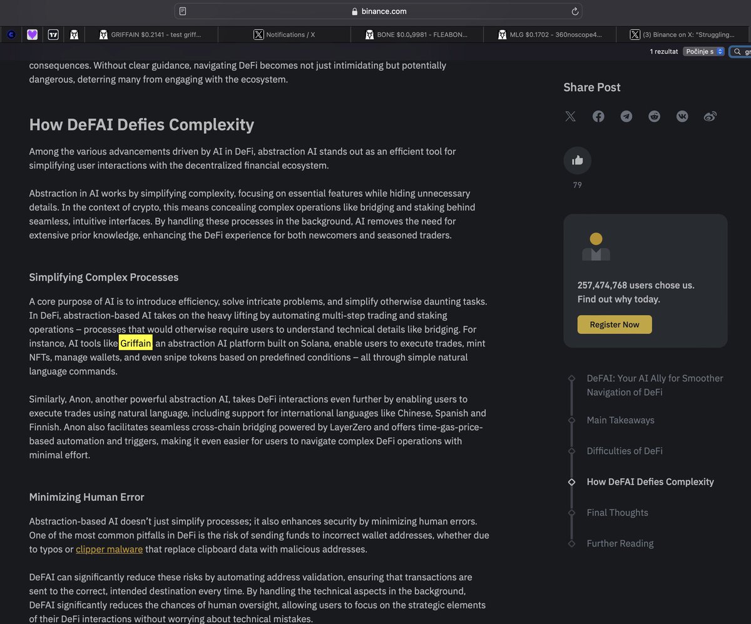This screenshot has width=751, height=624.
Task: Click the '1 rezultat' find count
Action: click(x=663, y=52)
